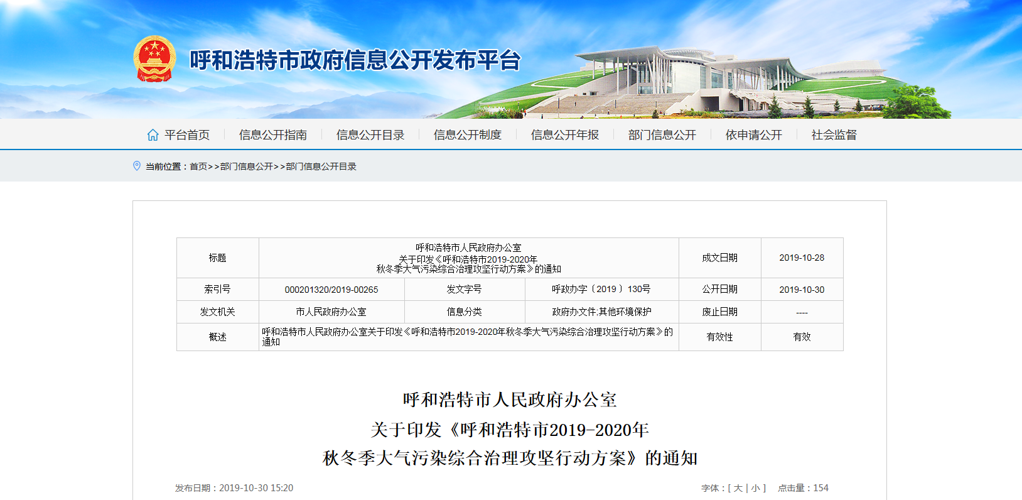The image size is (1022, 500).
Task: Click the 公开日期 label cell
Action: pyautogui.click(x=720, y=290)
